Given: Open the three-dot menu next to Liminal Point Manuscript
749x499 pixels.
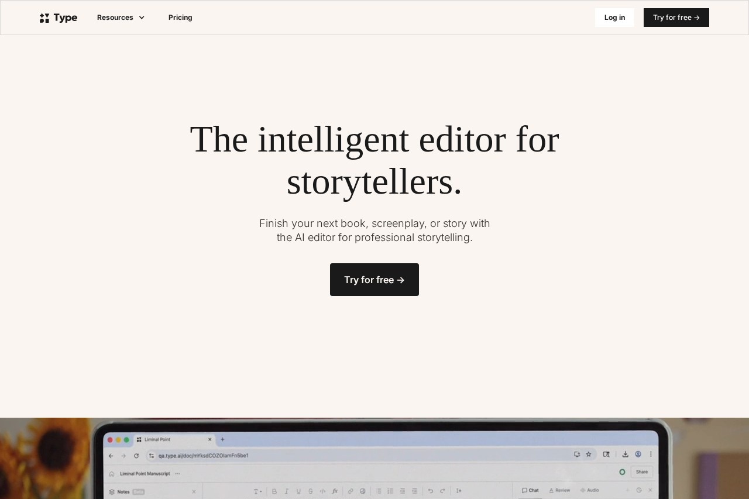Looking at the screenshot, I should 177,473.
